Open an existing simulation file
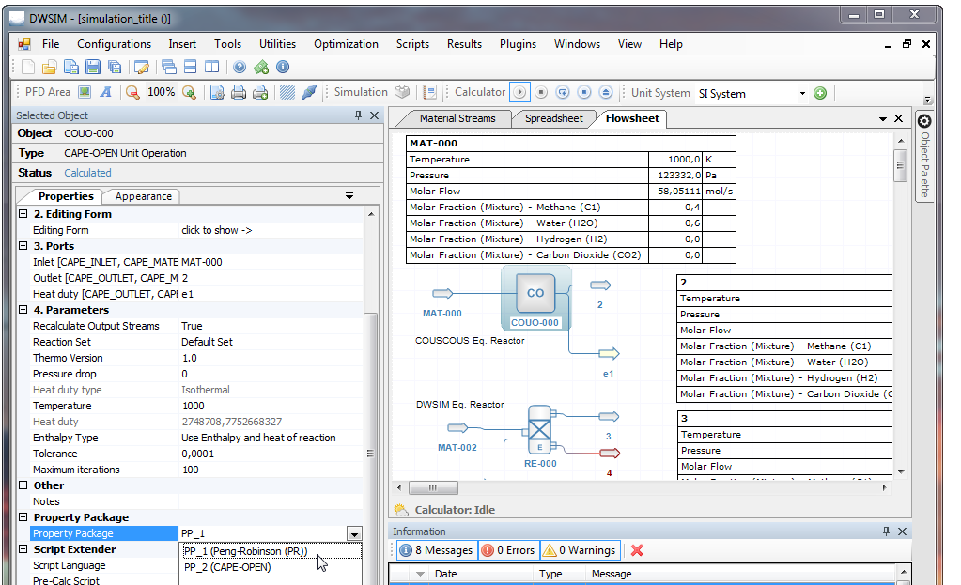The width and height of the screenshot is (961, 585). (x=50, y=67)
